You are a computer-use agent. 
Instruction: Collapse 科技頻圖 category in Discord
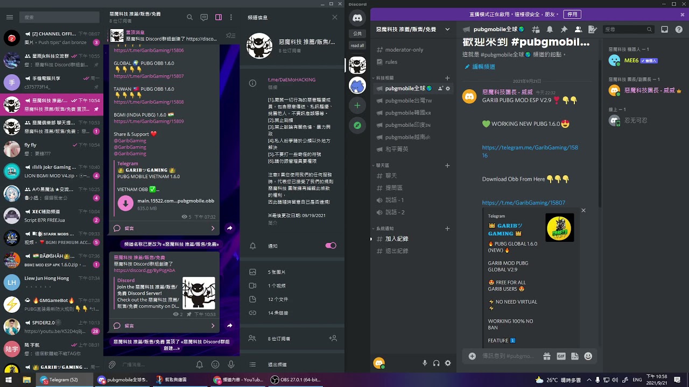point(384,78)
